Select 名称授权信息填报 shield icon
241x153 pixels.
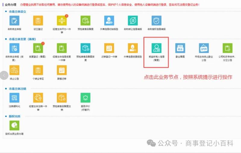click(156, 20)
